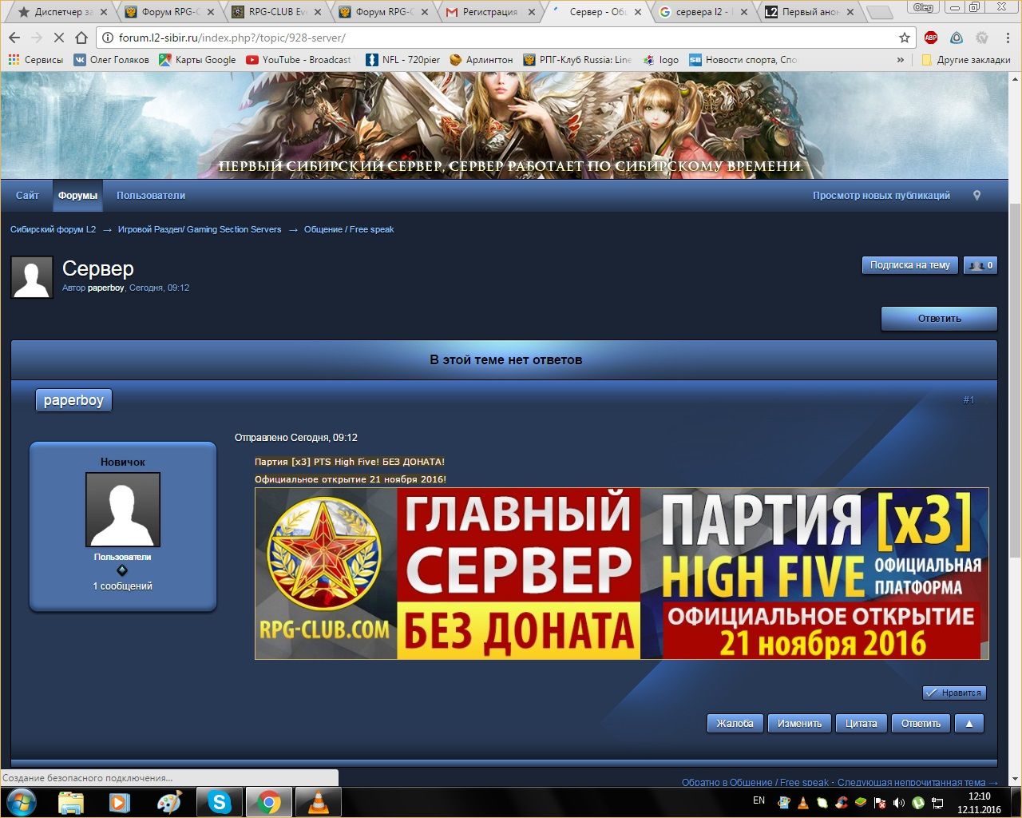
Task: Close the Сервер forum tab
Action: [x=637, y=12]
